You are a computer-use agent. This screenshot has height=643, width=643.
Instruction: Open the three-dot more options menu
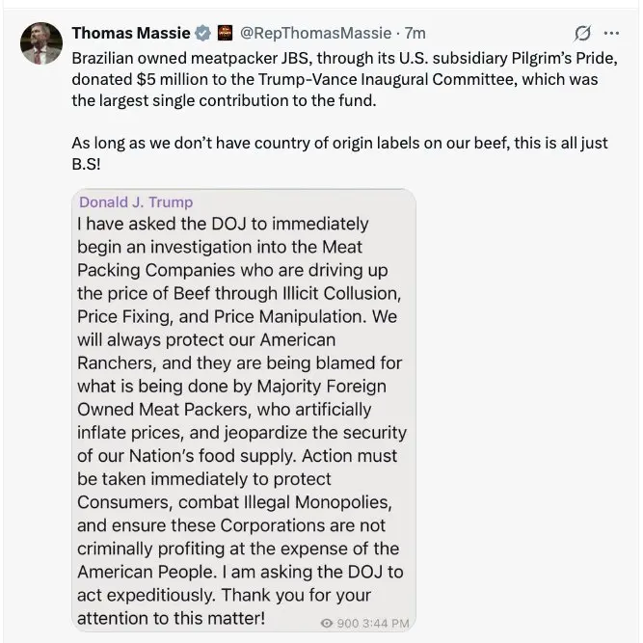(x=611, y=34)
